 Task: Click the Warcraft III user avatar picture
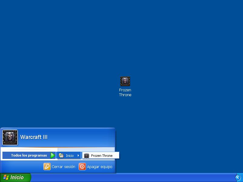click(x=10, y=137)
